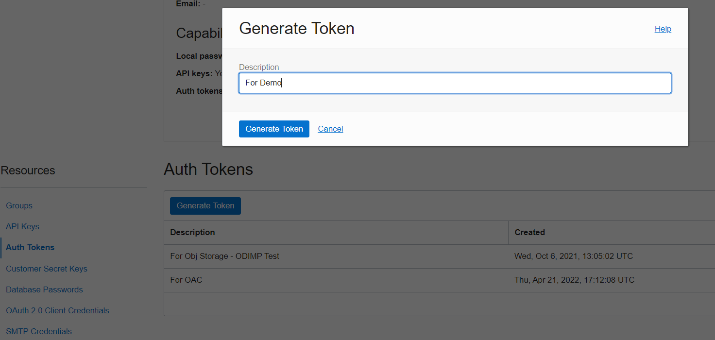Navigate to Database Passwords
This screenshot has height=340, width=715.
coord(44,289)
